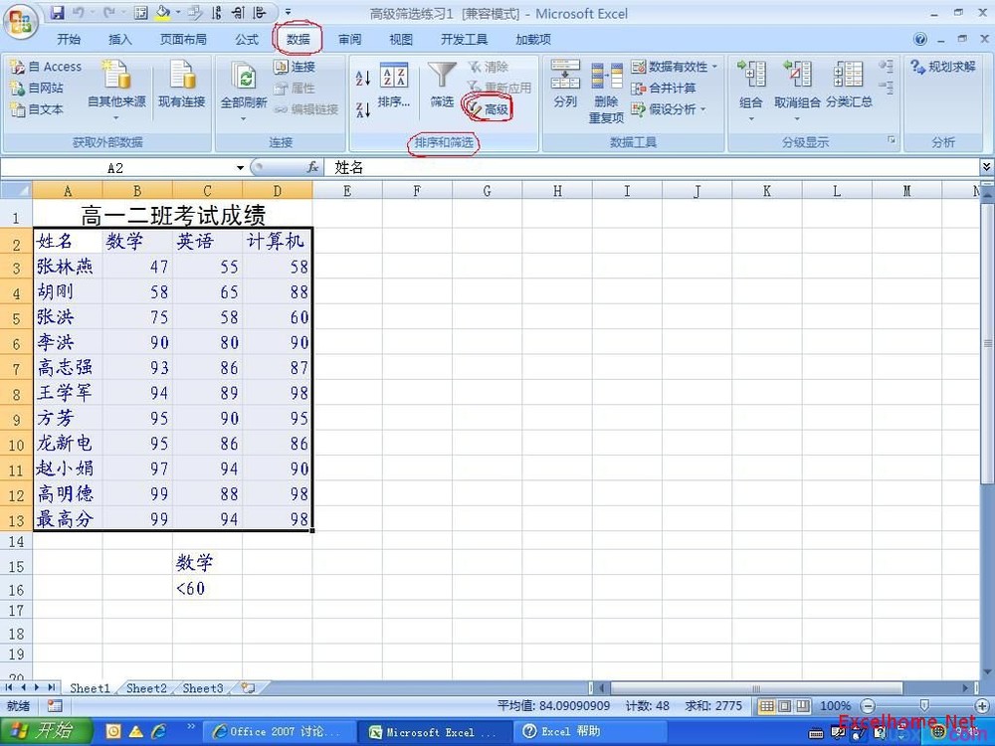Click into the formula bar with 姓名
This screenshot has height=746, width=995.
(653, 167)
